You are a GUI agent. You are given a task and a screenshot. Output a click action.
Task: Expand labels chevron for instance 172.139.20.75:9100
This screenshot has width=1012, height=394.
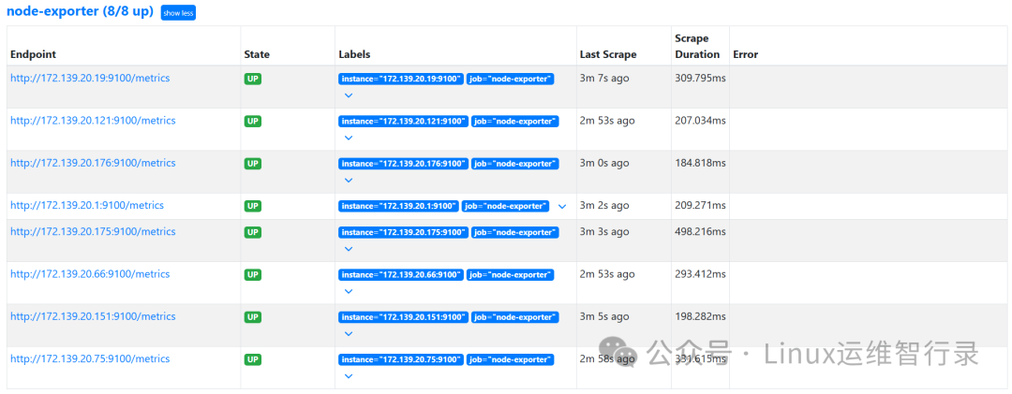pos(349,376)
